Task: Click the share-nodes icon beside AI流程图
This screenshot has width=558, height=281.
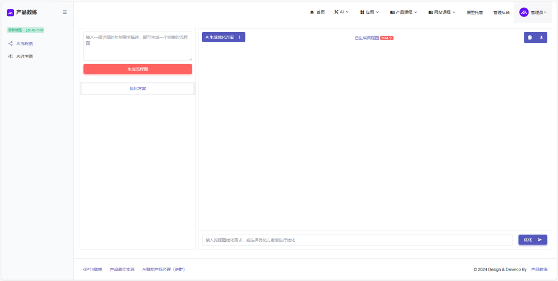Action: pos(10,44)
